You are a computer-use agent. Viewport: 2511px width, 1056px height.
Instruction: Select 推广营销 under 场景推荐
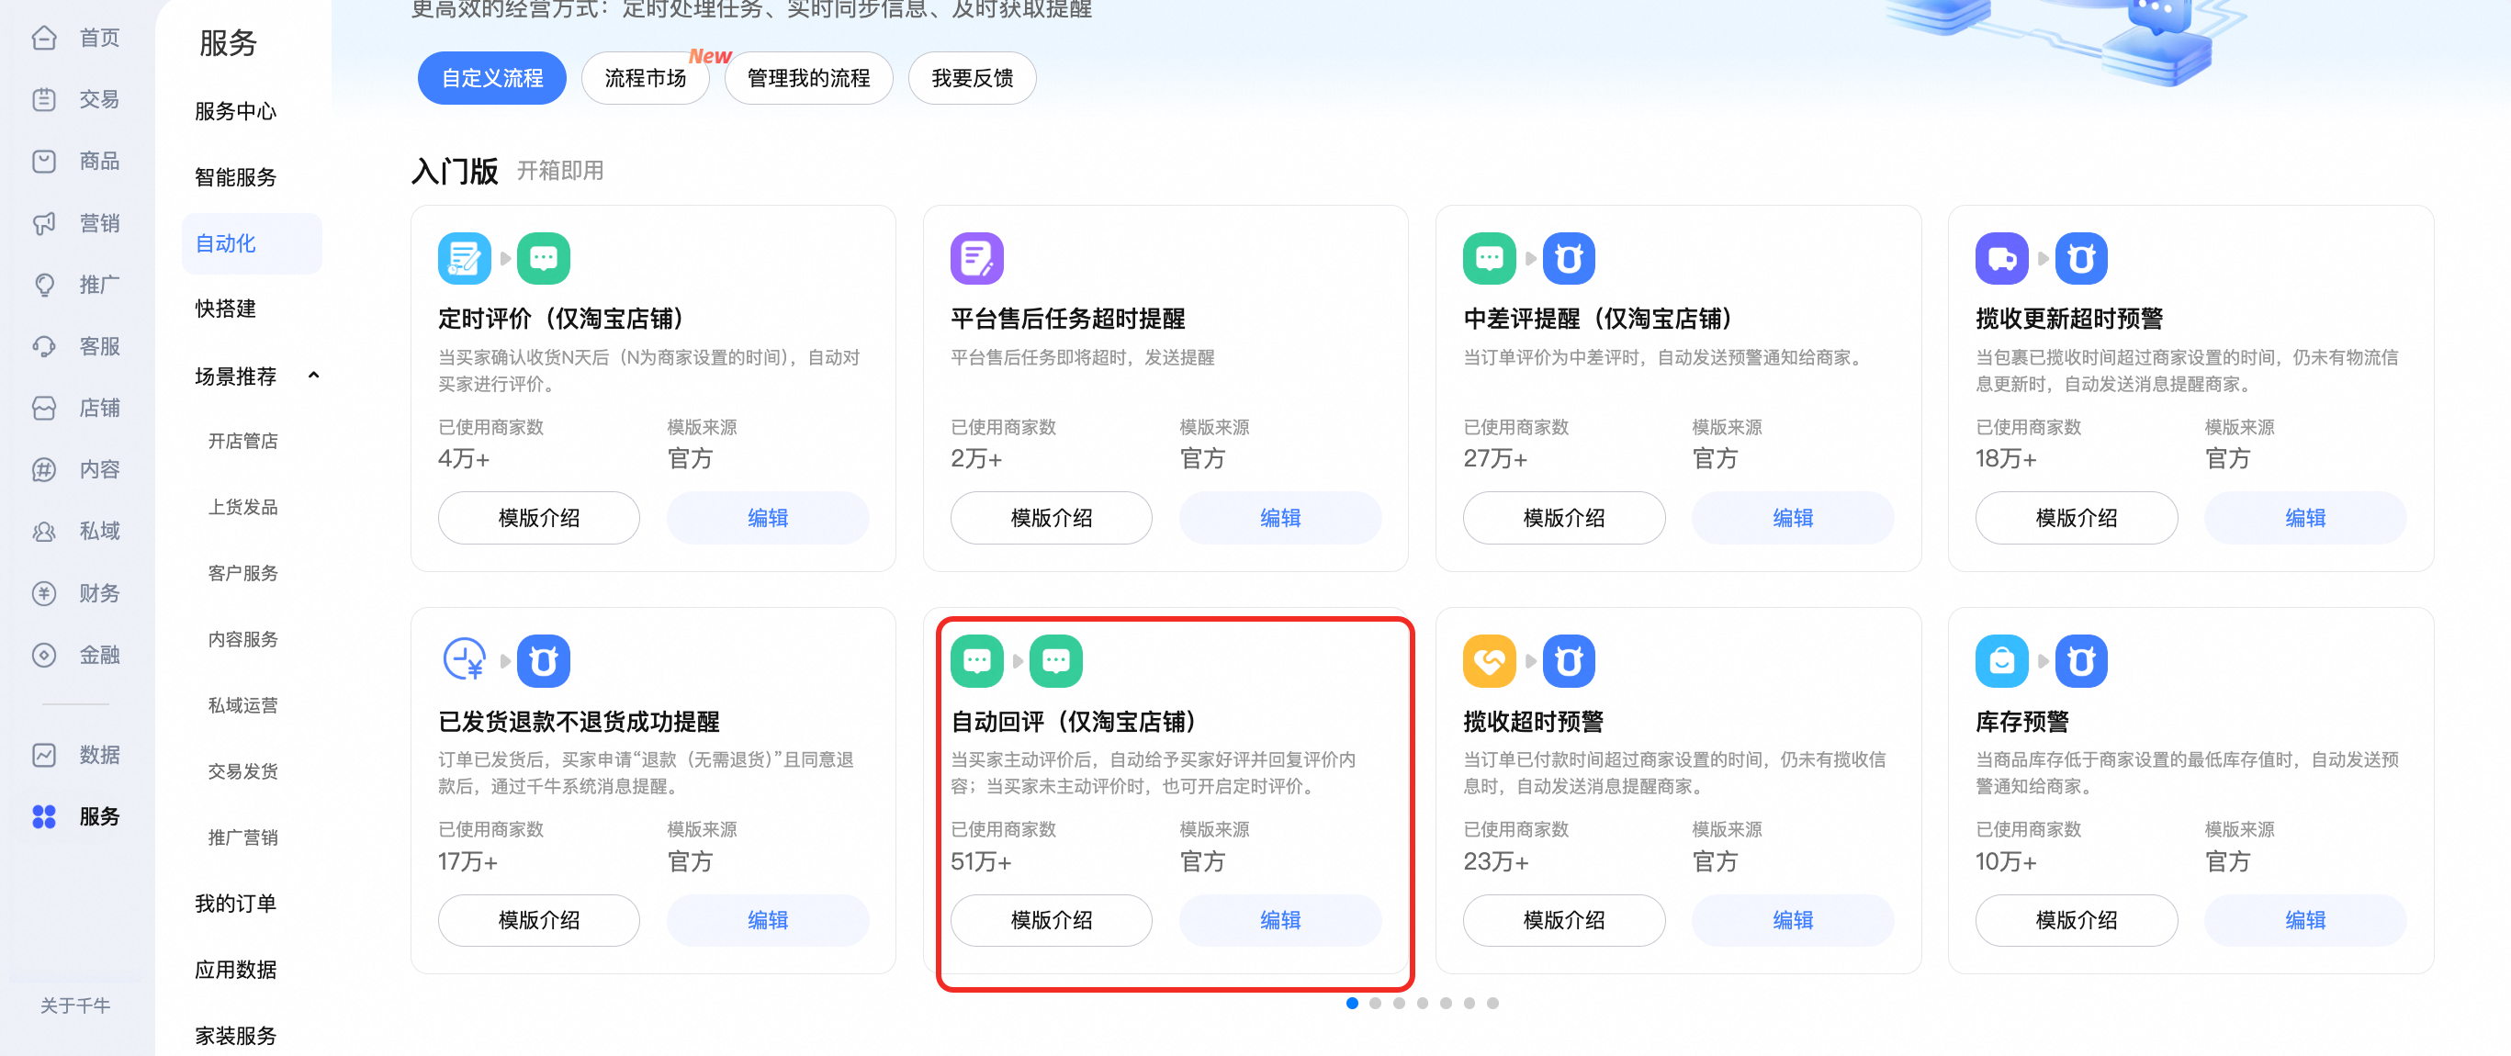[242, 837]
